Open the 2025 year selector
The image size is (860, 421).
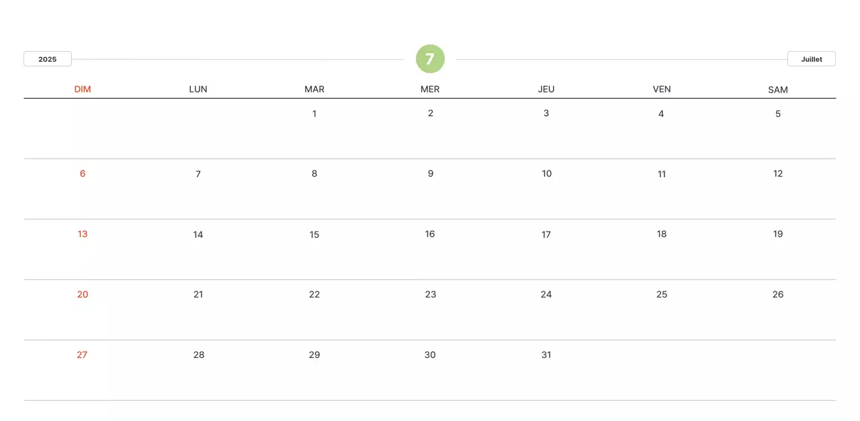pyautogui.click(x=47, y=59)
